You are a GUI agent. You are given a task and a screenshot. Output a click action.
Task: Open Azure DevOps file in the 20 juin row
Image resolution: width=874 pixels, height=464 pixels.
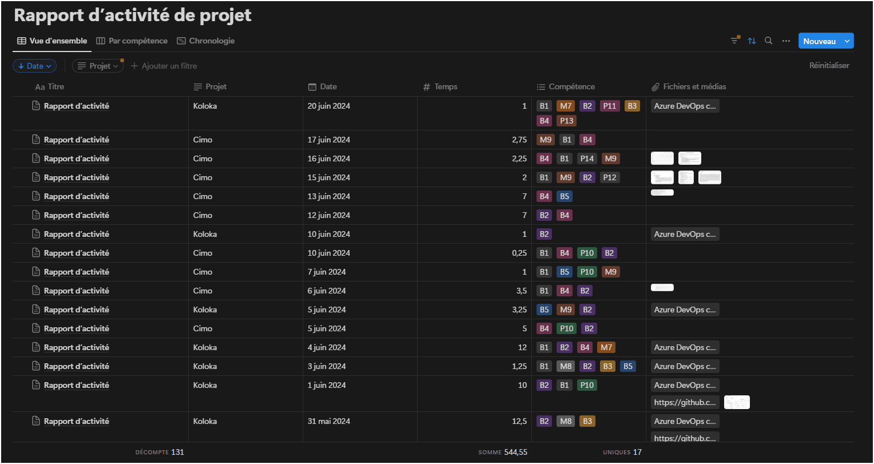pyautogui.click(x=685, y=106)
